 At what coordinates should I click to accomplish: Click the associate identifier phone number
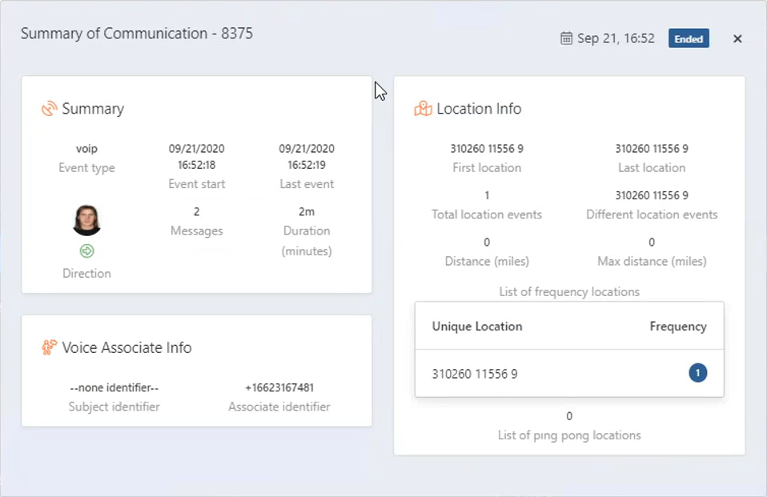(x=279, y=388)
